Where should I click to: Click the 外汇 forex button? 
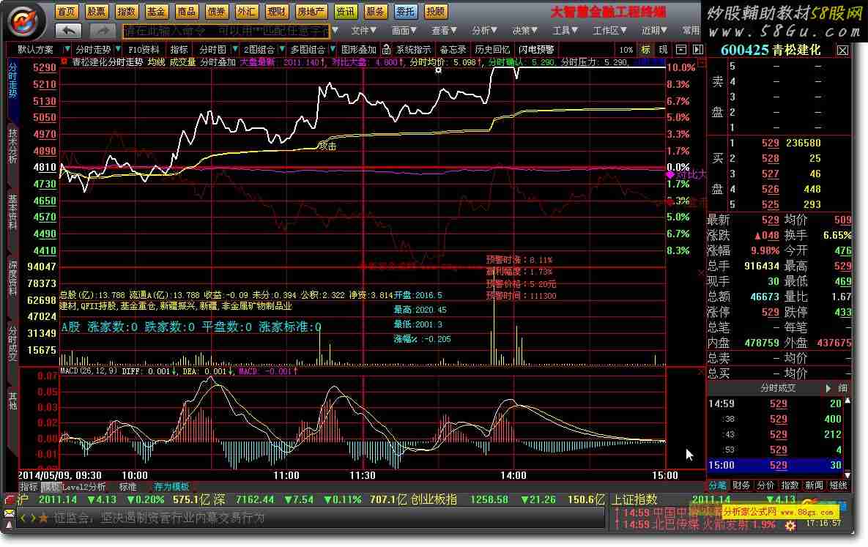pos(246,11)
